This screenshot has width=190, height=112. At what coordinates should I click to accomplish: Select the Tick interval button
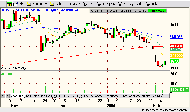[x=151, y=4]
